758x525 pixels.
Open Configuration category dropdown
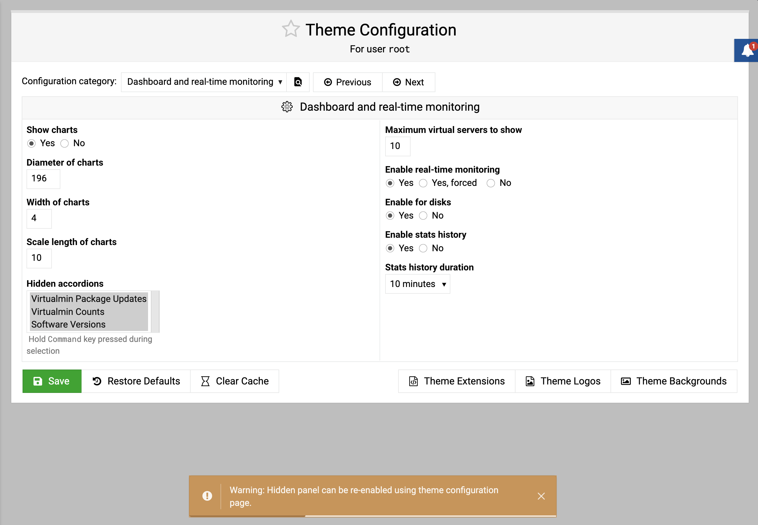204,82
